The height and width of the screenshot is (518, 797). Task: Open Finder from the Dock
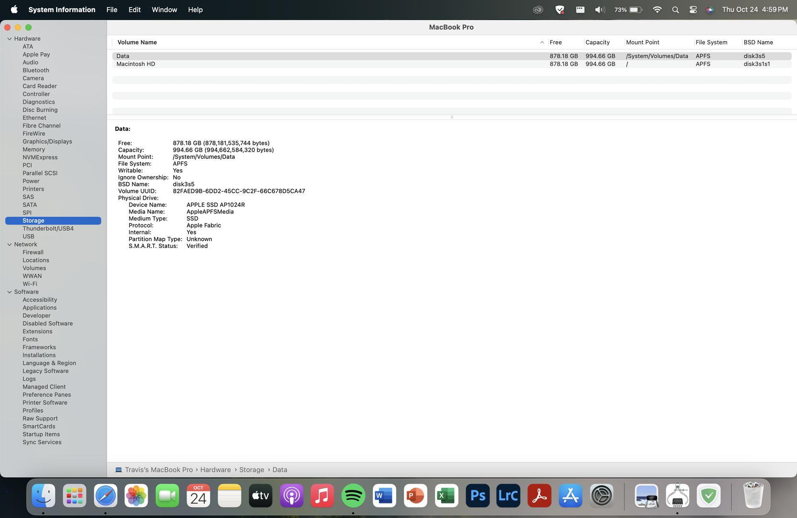(x=44, y=495)
